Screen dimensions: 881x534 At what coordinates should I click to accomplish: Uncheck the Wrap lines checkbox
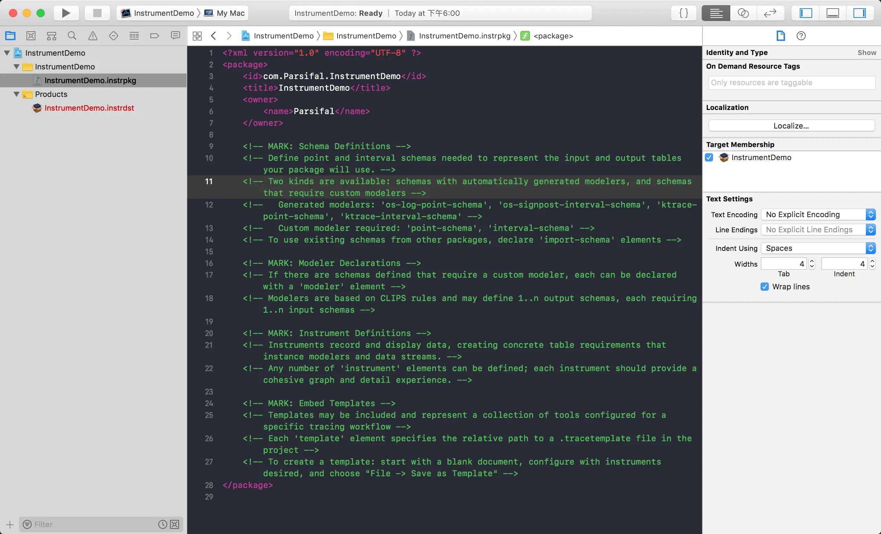[x=764, y=287]
